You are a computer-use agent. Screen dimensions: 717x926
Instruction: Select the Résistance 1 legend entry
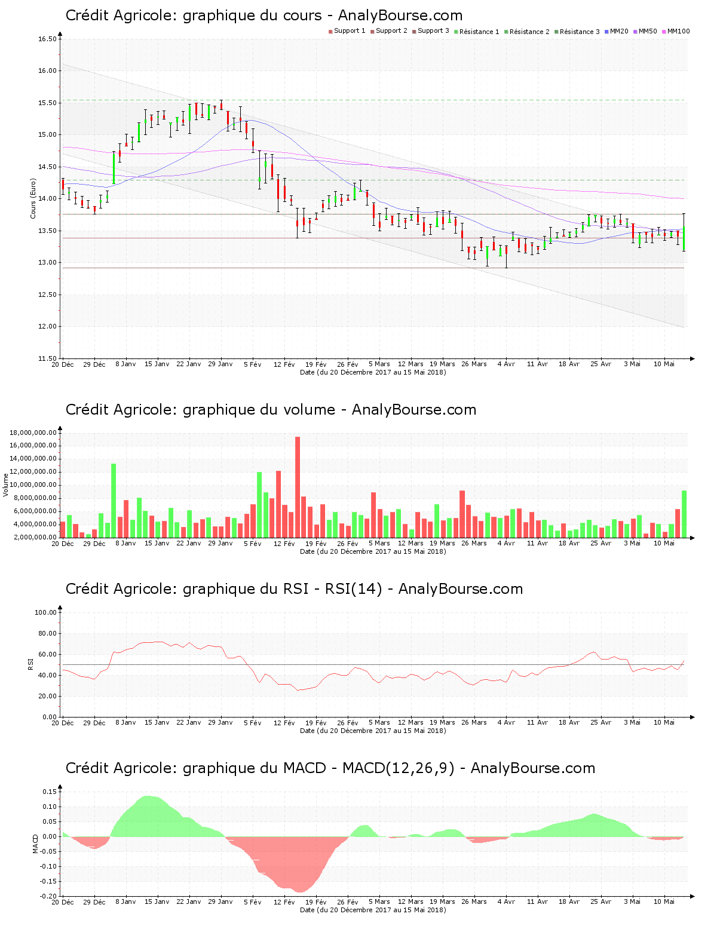(x=476, y=32)
